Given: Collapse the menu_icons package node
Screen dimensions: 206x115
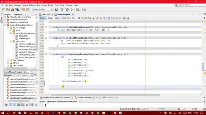Looking at the screenshot, I should pos(11,41).
